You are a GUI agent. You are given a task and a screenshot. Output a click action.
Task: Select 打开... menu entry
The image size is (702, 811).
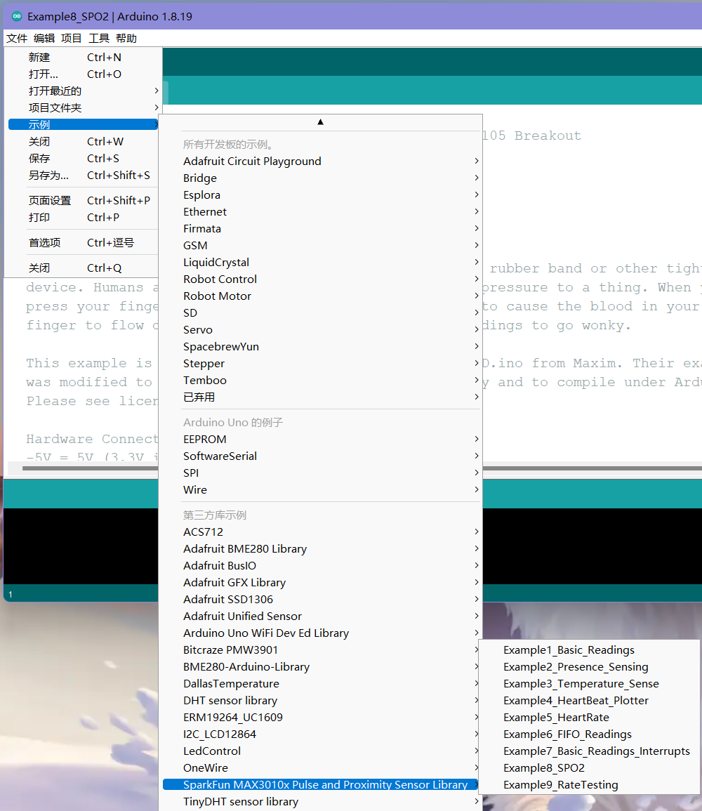[84, 74]
